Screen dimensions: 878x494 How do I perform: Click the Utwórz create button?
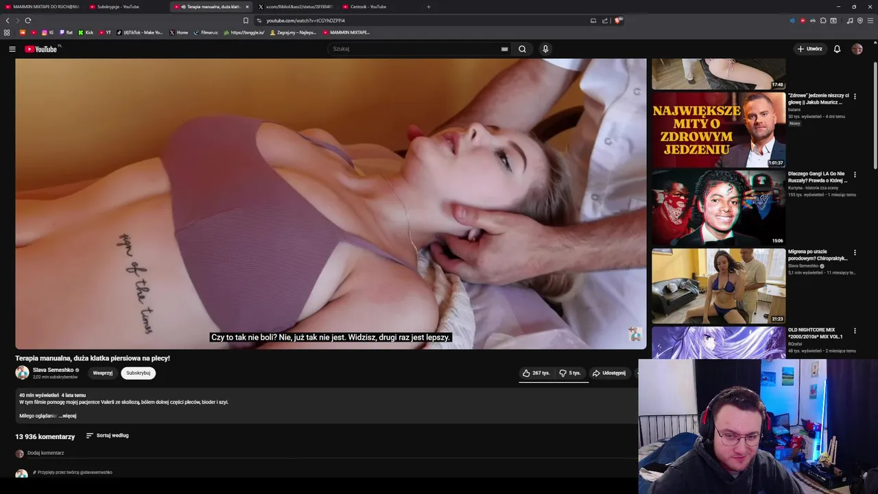pyautogui.click(x=809, y=49)
